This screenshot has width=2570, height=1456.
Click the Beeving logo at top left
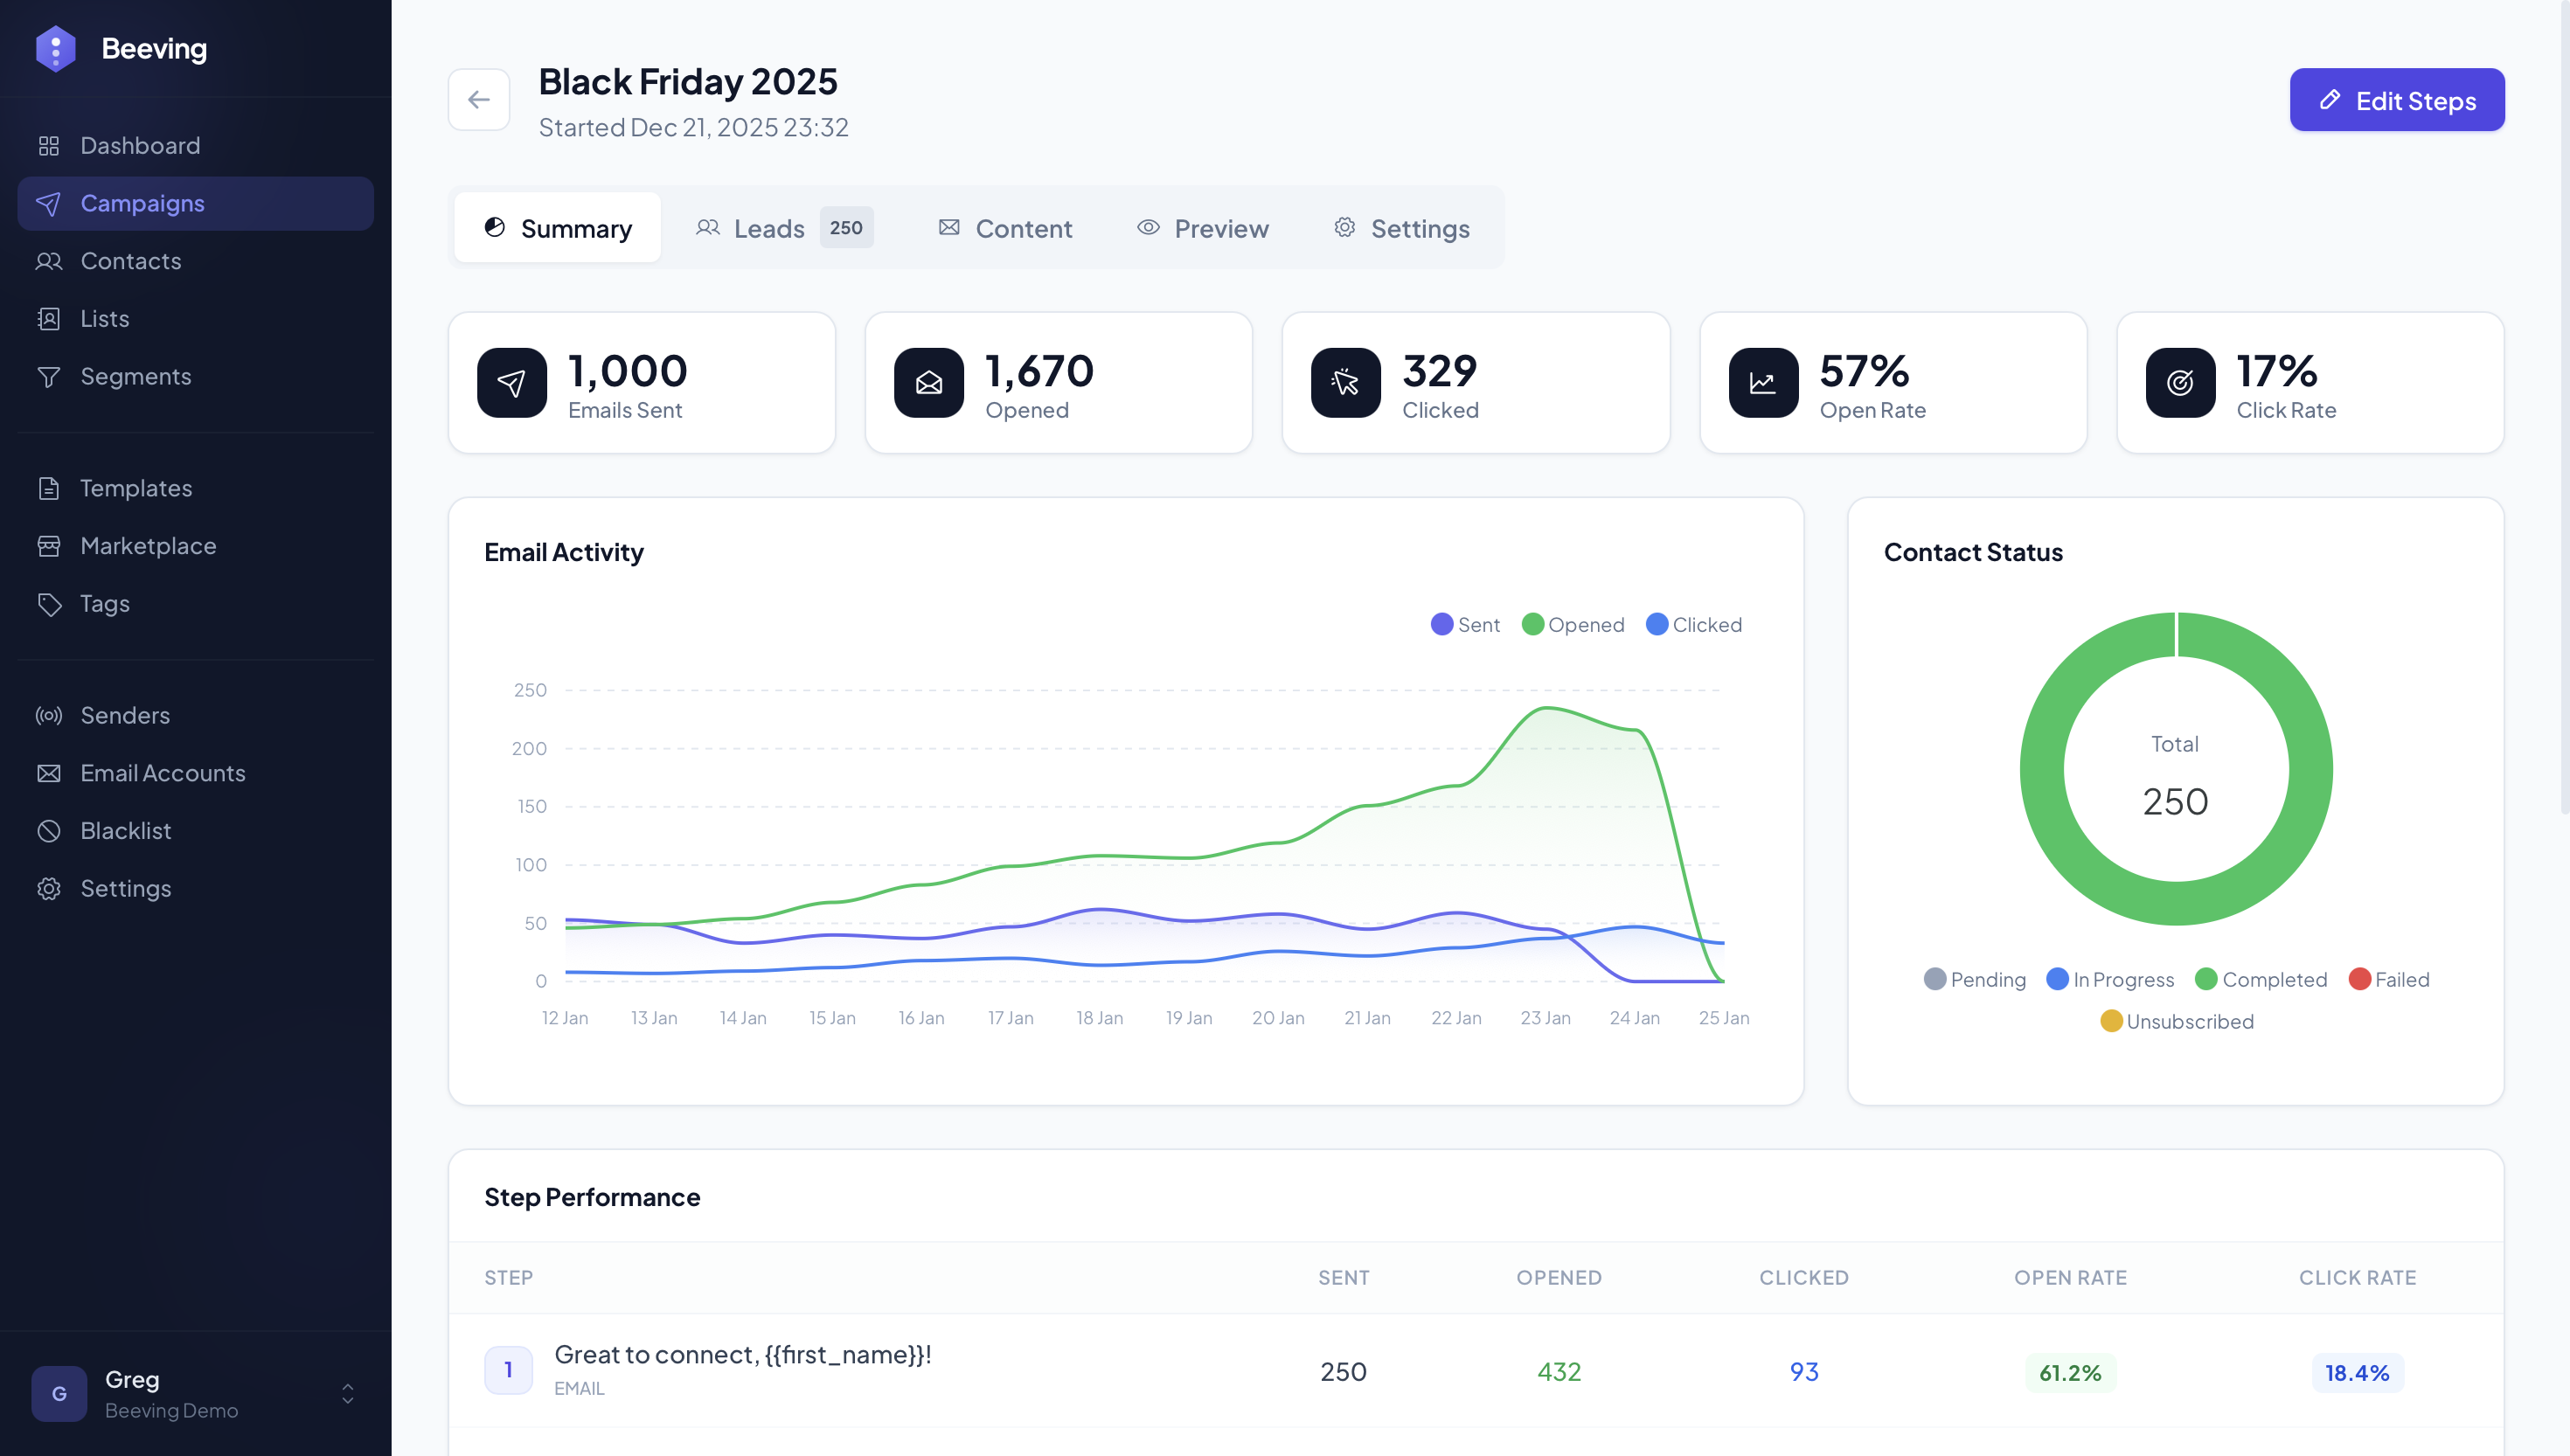(122, 48)
